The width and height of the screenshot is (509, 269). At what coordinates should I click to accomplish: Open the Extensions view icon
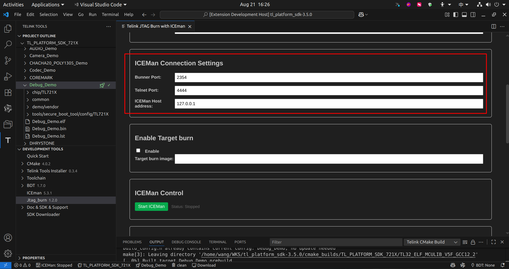point(8,92)
